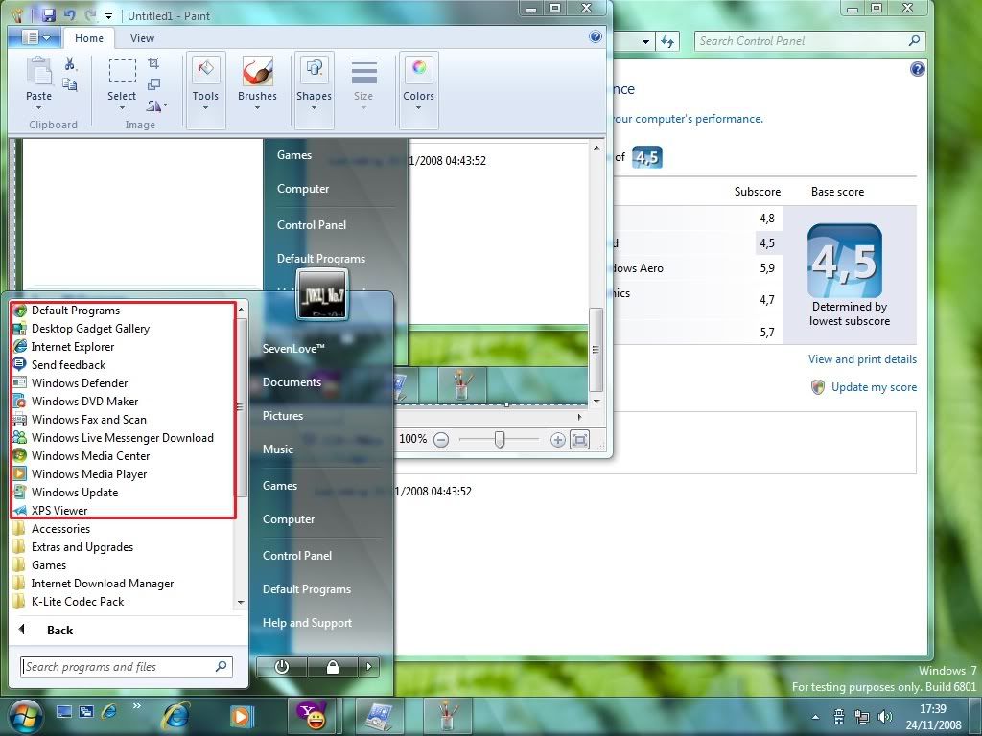
Task: Click View and print details link
Action: (862, 359)
